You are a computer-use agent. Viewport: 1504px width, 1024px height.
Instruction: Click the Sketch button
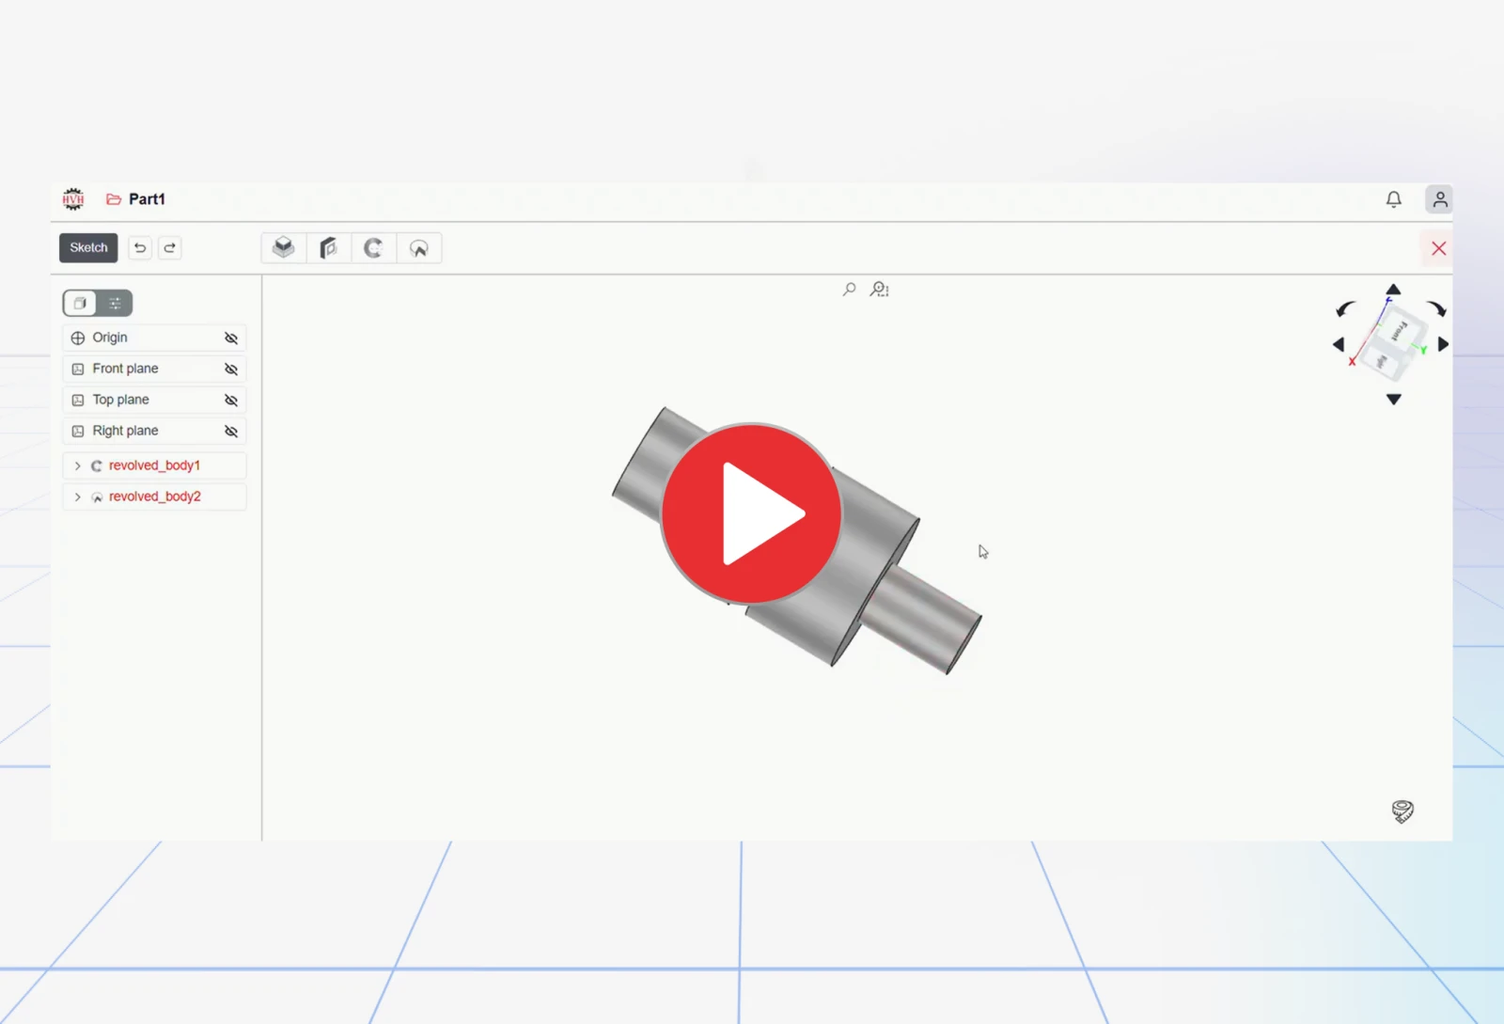point(88,248)
